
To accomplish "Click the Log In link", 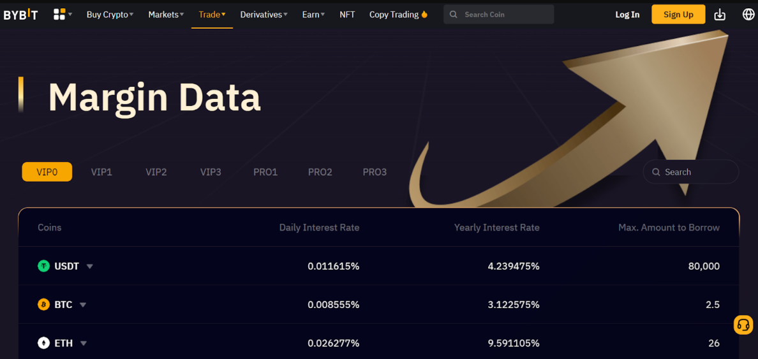I will point(627,15).
